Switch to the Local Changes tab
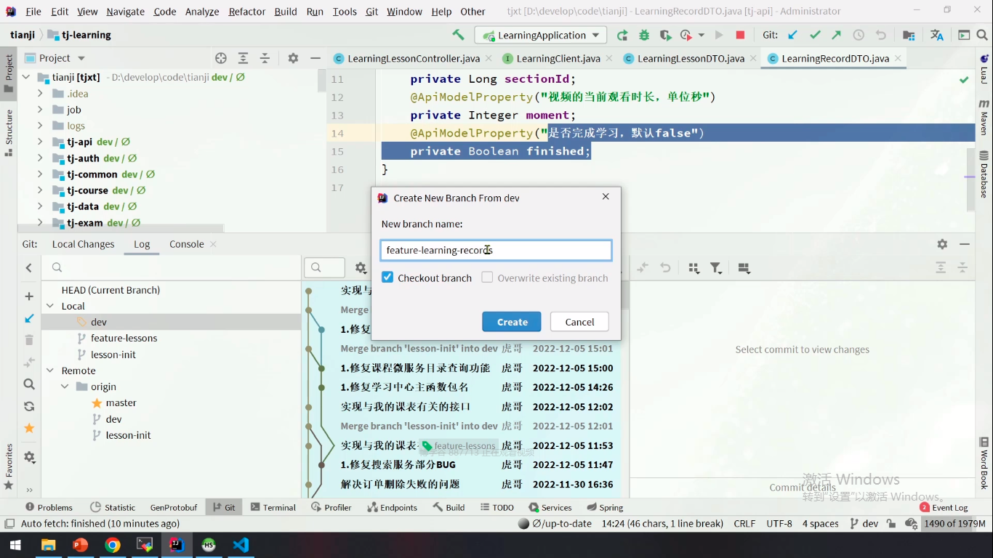The height and width of the screenshot is (558, 993). (83, 244)
